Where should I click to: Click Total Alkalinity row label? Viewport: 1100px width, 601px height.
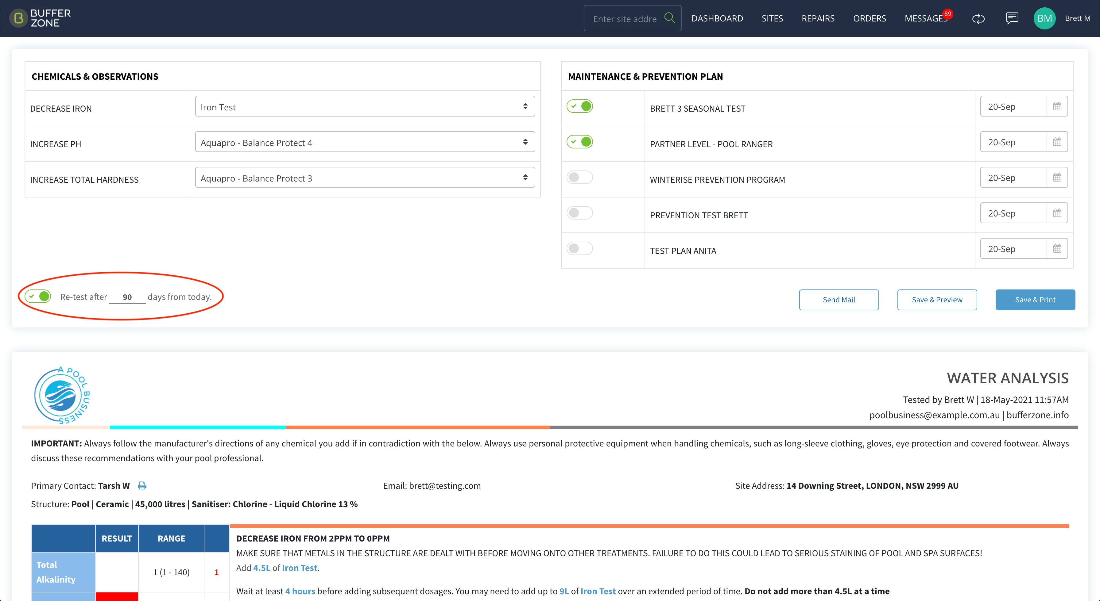click(63, 572)
